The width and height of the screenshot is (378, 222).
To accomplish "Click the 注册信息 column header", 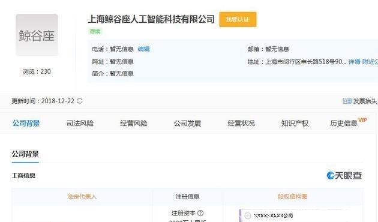I will tap(187, 197).
